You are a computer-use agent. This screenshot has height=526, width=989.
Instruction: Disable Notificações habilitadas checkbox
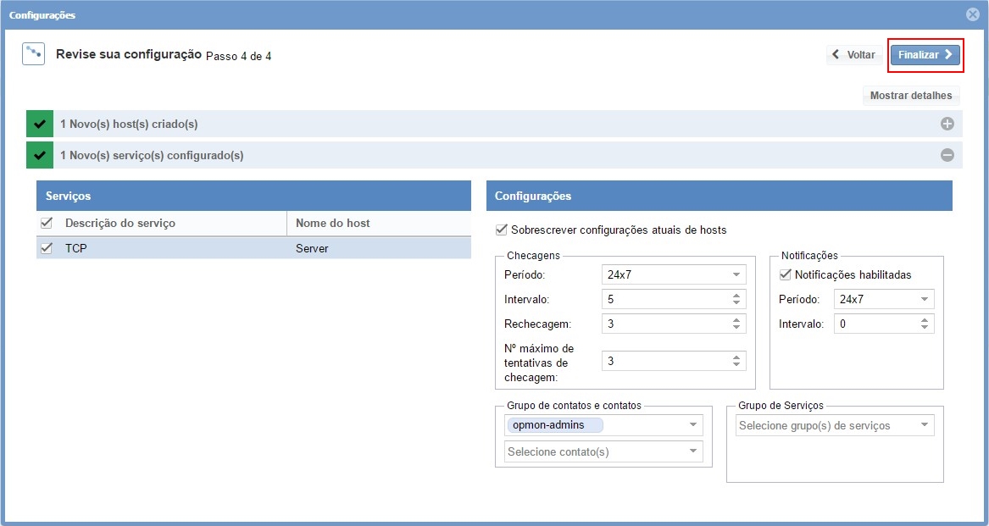coord(785,274)
